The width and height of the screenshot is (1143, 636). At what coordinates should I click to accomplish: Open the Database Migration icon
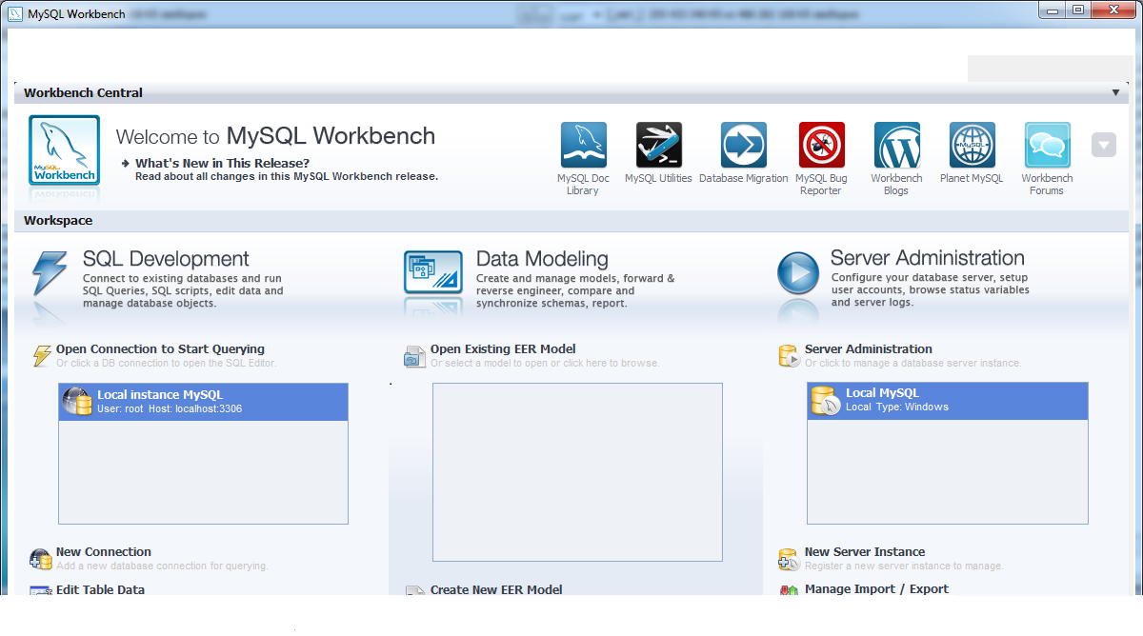(x=744, y=146)
